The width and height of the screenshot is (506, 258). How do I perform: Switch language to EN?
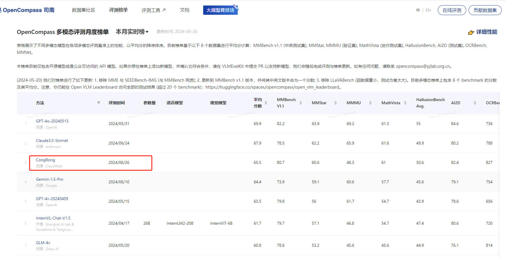[x=428, y=10]
